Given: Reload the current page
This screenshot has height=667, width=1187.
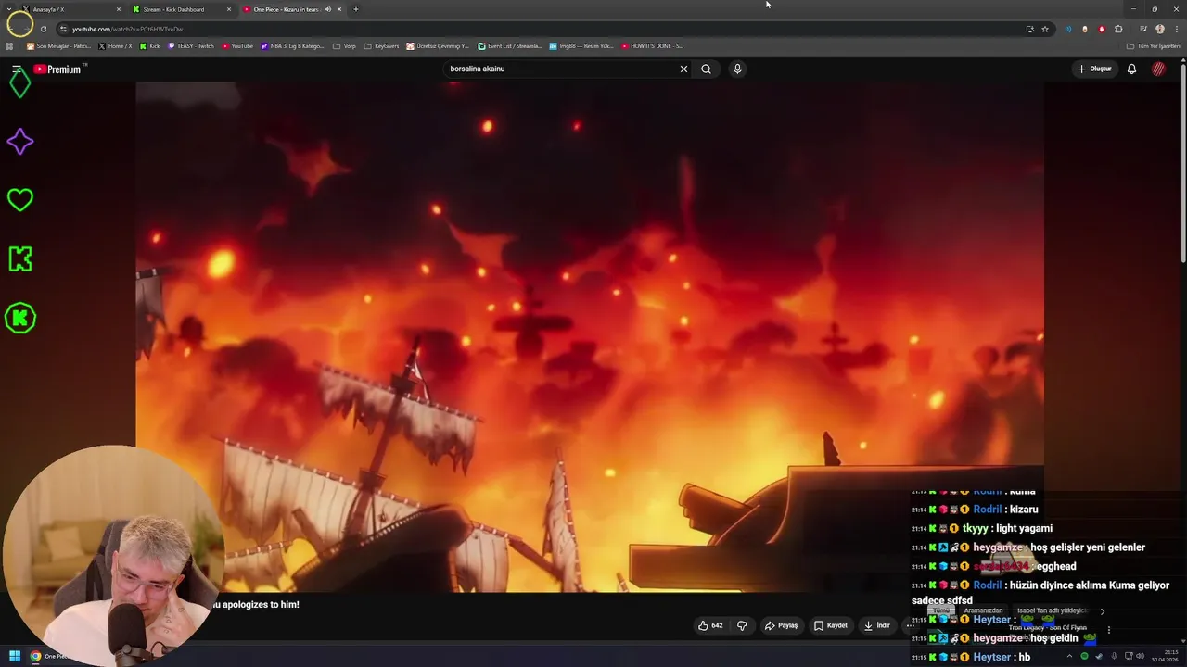Looking at the screenshot, I should point(43,29).
